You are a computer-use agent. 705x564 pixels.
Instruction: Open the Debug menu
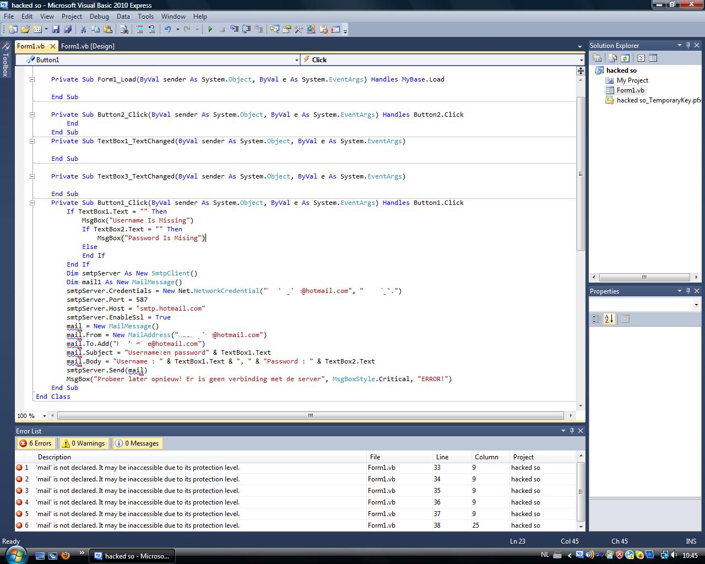tap(99, 17)
